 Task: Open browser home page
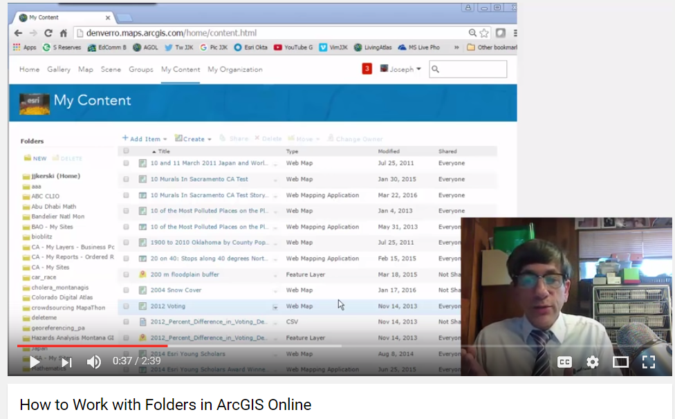64,33
